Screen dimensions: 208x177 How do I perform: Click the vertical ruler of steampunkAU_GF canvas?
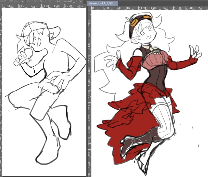click(89, 93)
